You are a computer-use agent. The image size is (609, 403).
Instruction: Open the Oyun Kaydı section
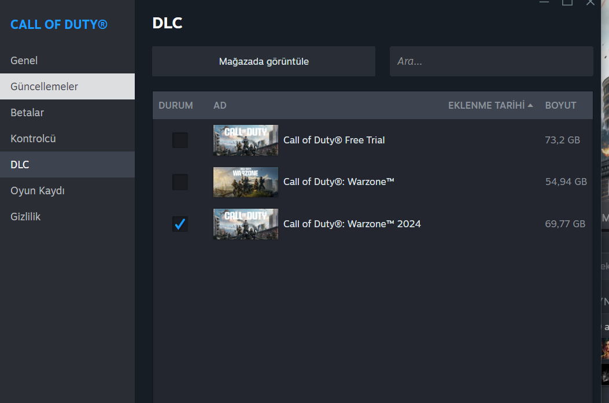pyautogui.click(x=67, y=191)
